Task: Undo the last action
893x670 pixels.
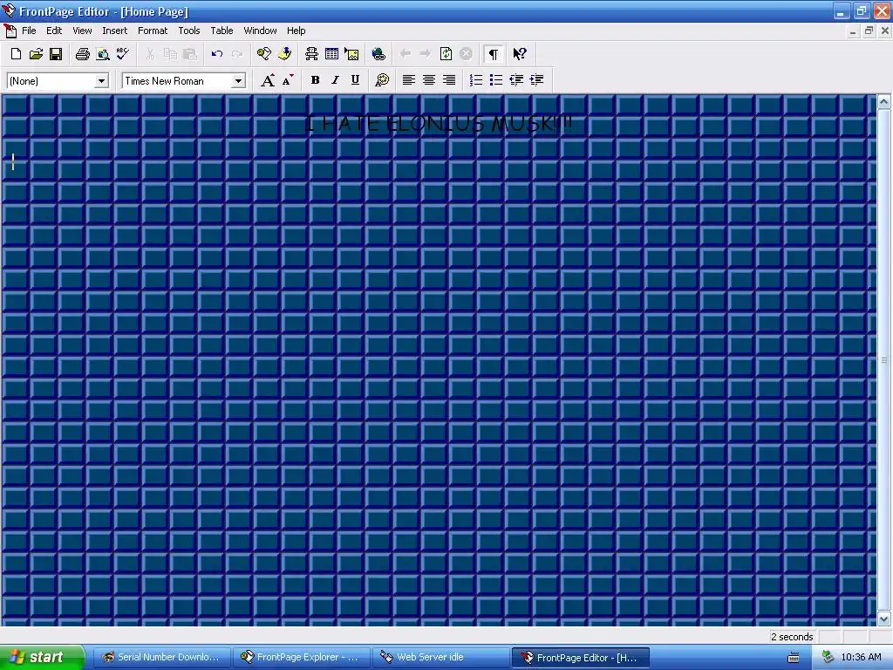Action: 217,54
